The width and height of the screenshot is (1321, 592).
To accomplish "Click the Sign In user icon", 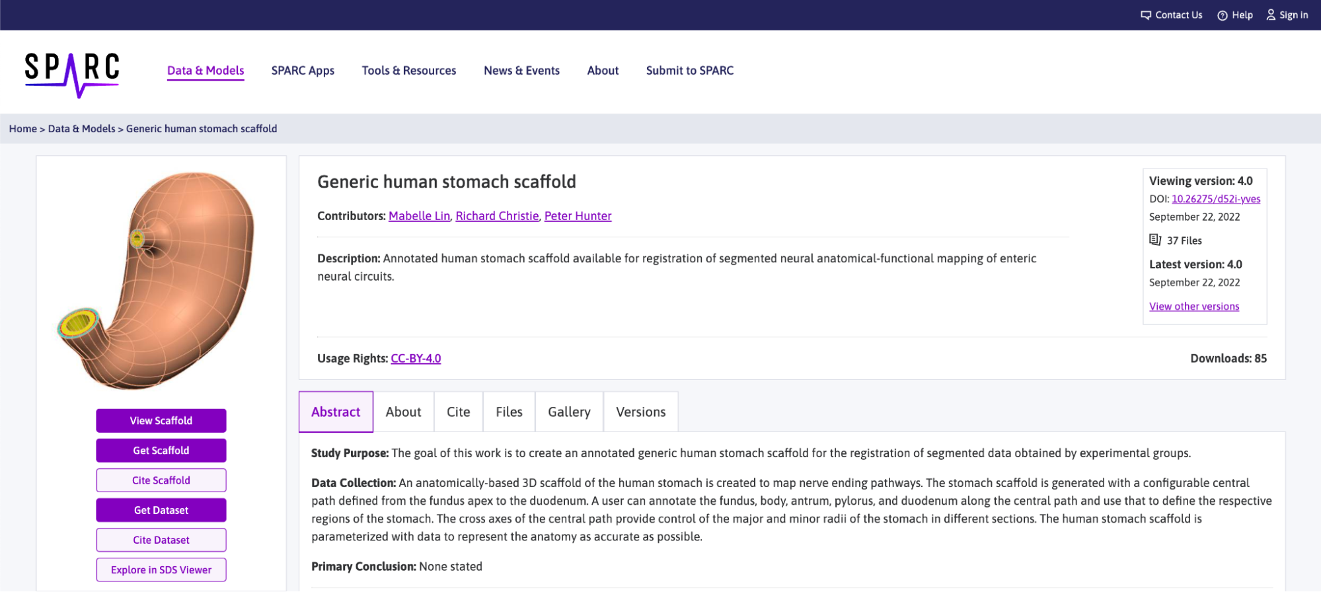I will pyautogui.click(x=1271, y=15).
